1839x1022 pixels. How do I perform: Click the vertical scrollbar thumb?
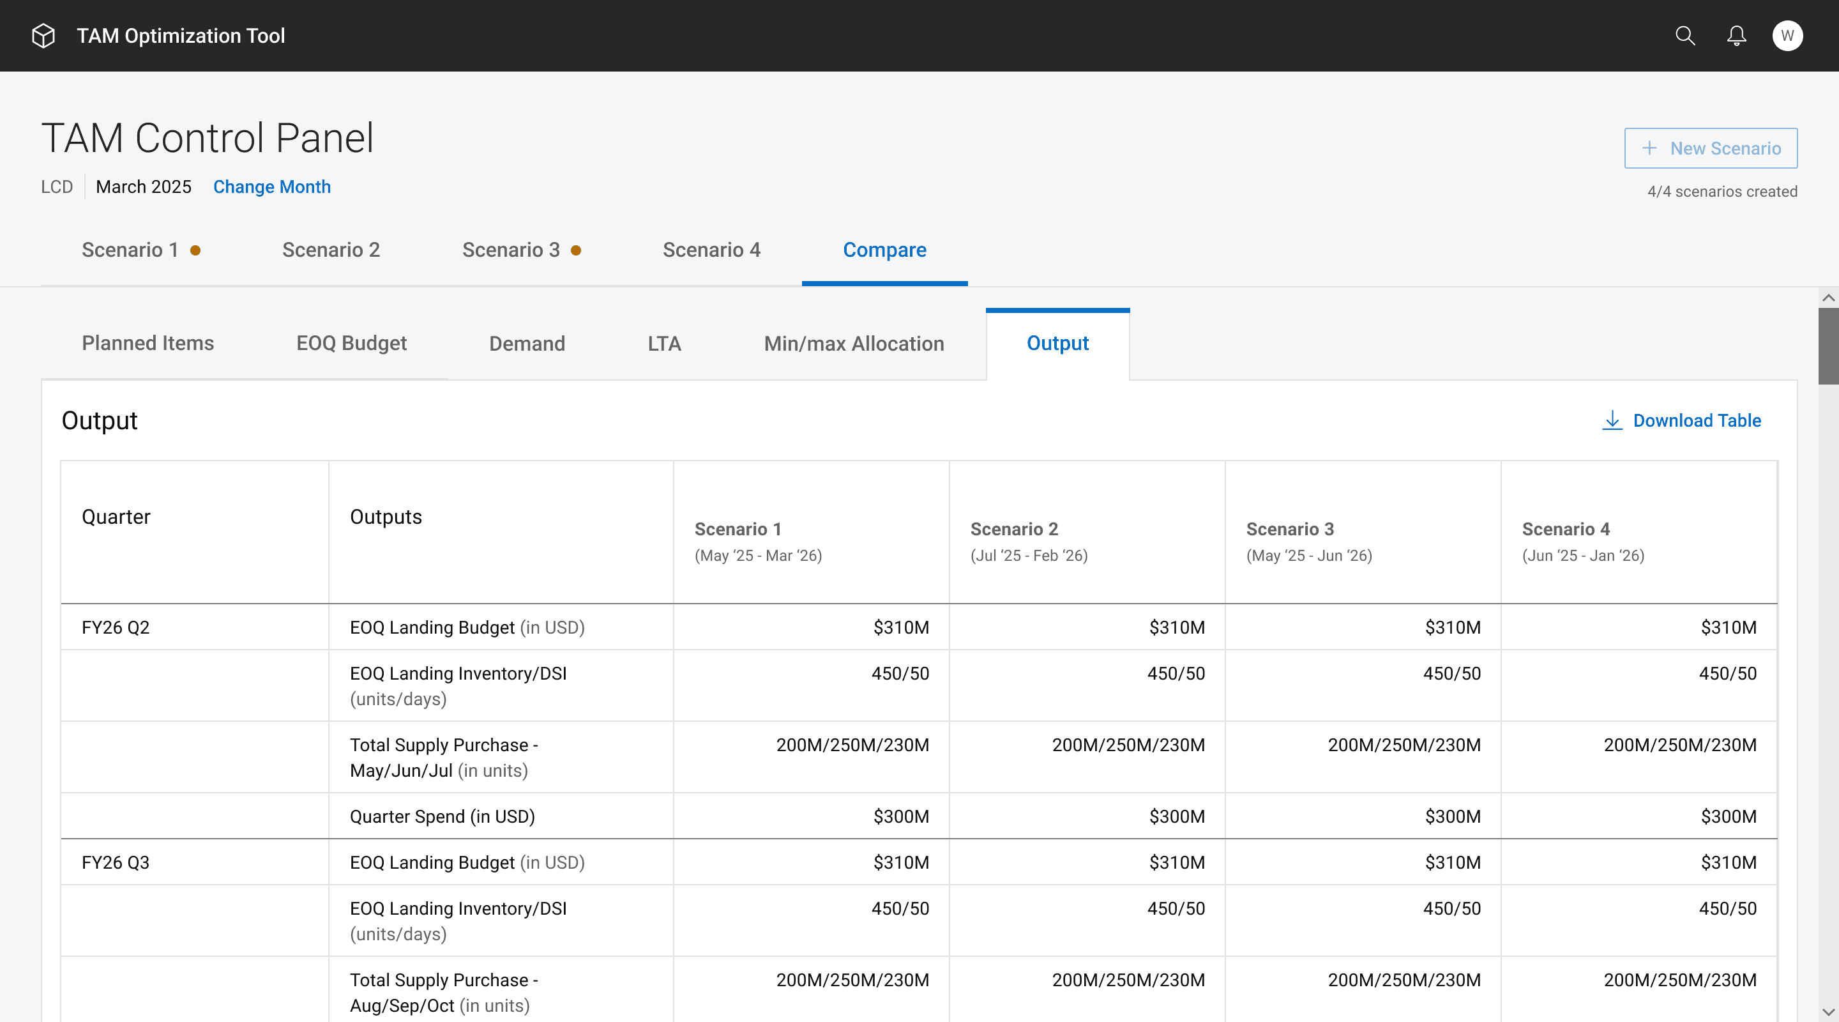(x=1828, y=346)
